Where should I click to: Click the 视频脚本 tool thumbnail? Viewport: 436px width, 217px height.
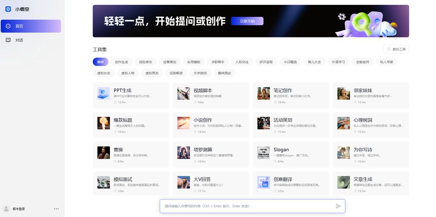[184, 93]
